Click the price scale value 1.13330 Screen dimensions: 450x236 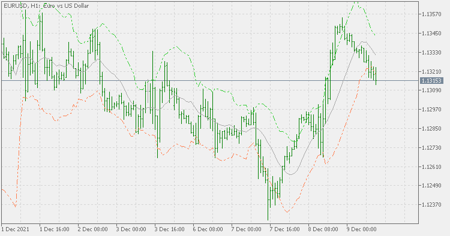431,53
